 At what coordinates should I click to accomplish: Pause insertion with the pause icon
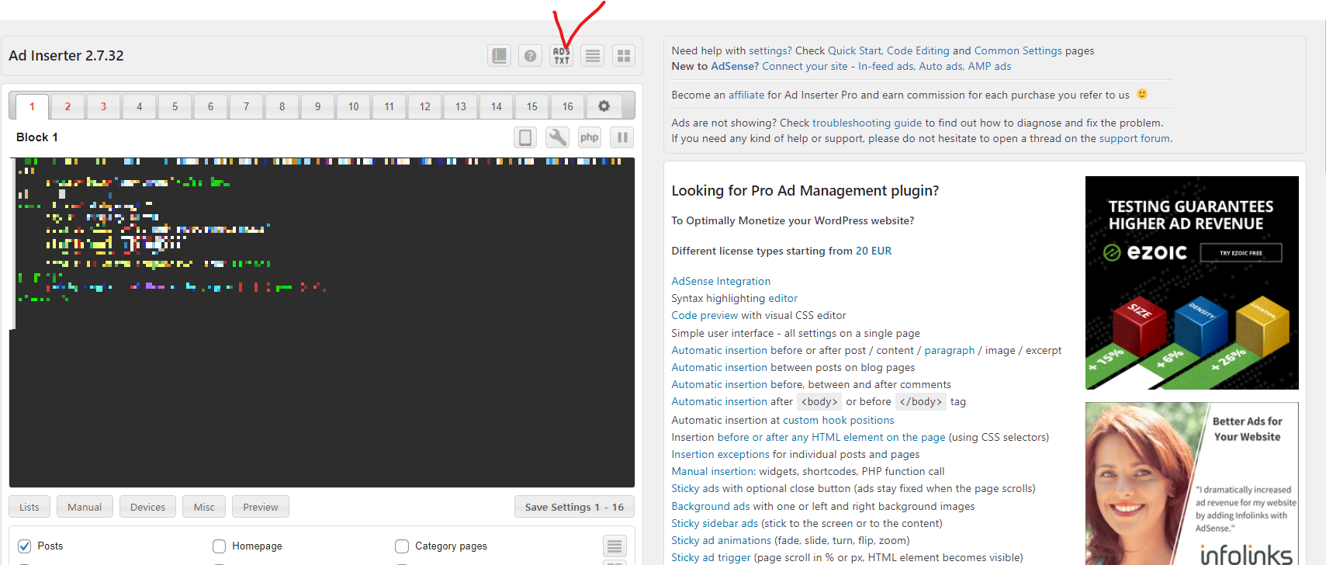coord(622,137)
